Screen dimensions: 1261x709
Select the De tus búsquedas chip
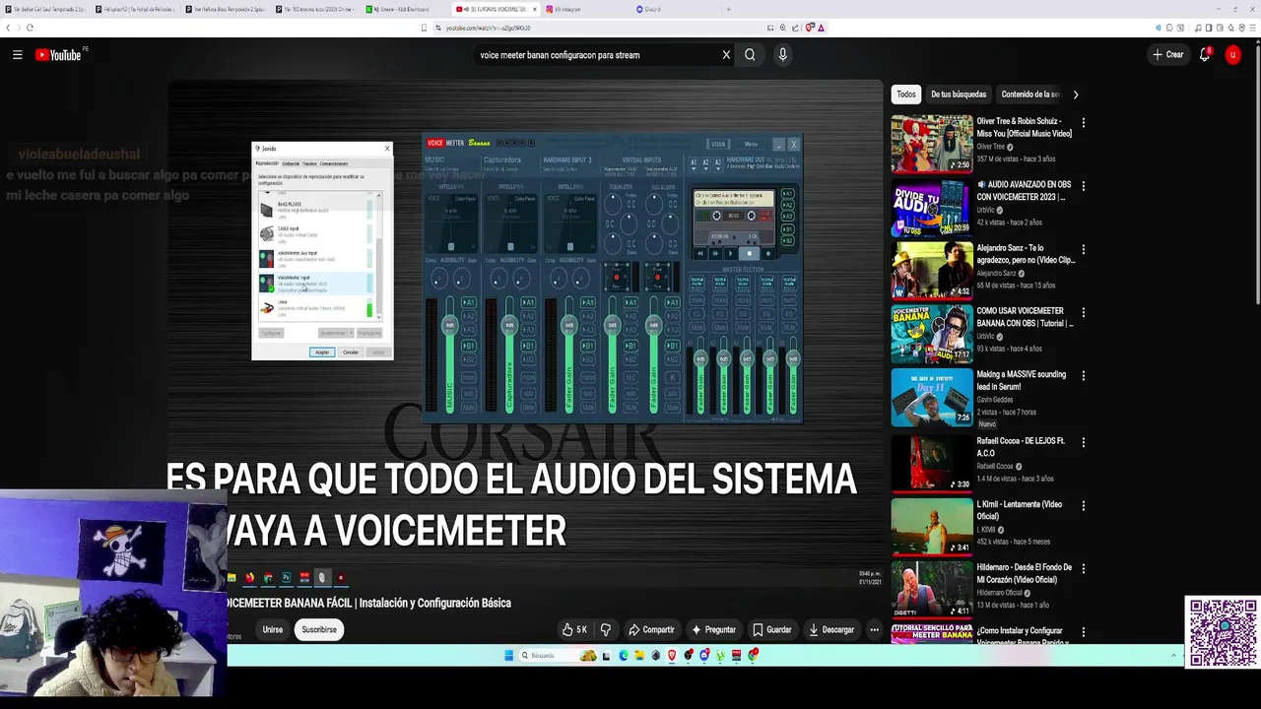959,95
